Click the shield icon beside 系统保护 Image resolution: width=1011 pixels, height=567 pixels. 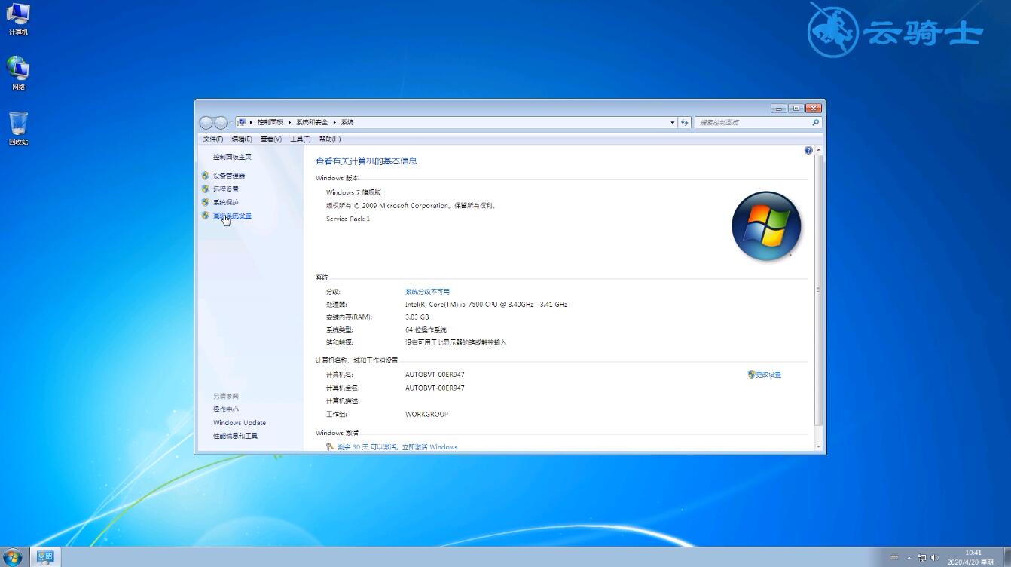(206, 202)
